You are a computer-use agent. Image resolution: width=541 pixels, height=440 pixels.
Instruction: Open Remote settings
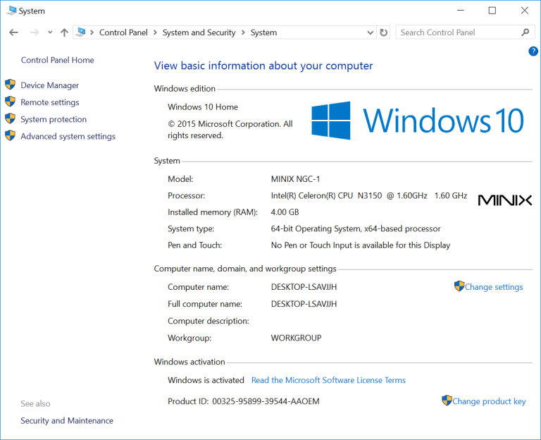(x=50, y=102)
